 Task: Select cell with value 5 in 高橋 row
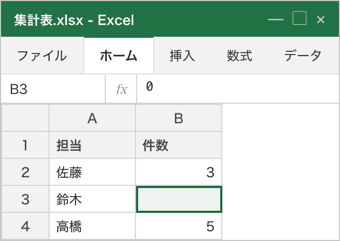tap(179, 226)
